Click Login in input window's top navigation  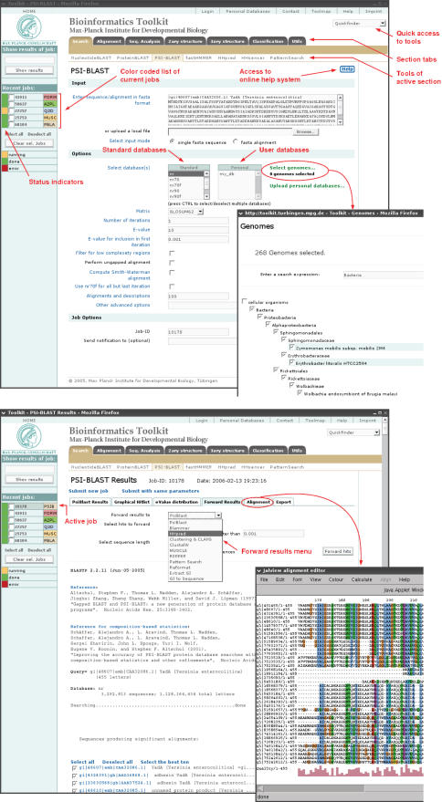click(x=207, y=11)
